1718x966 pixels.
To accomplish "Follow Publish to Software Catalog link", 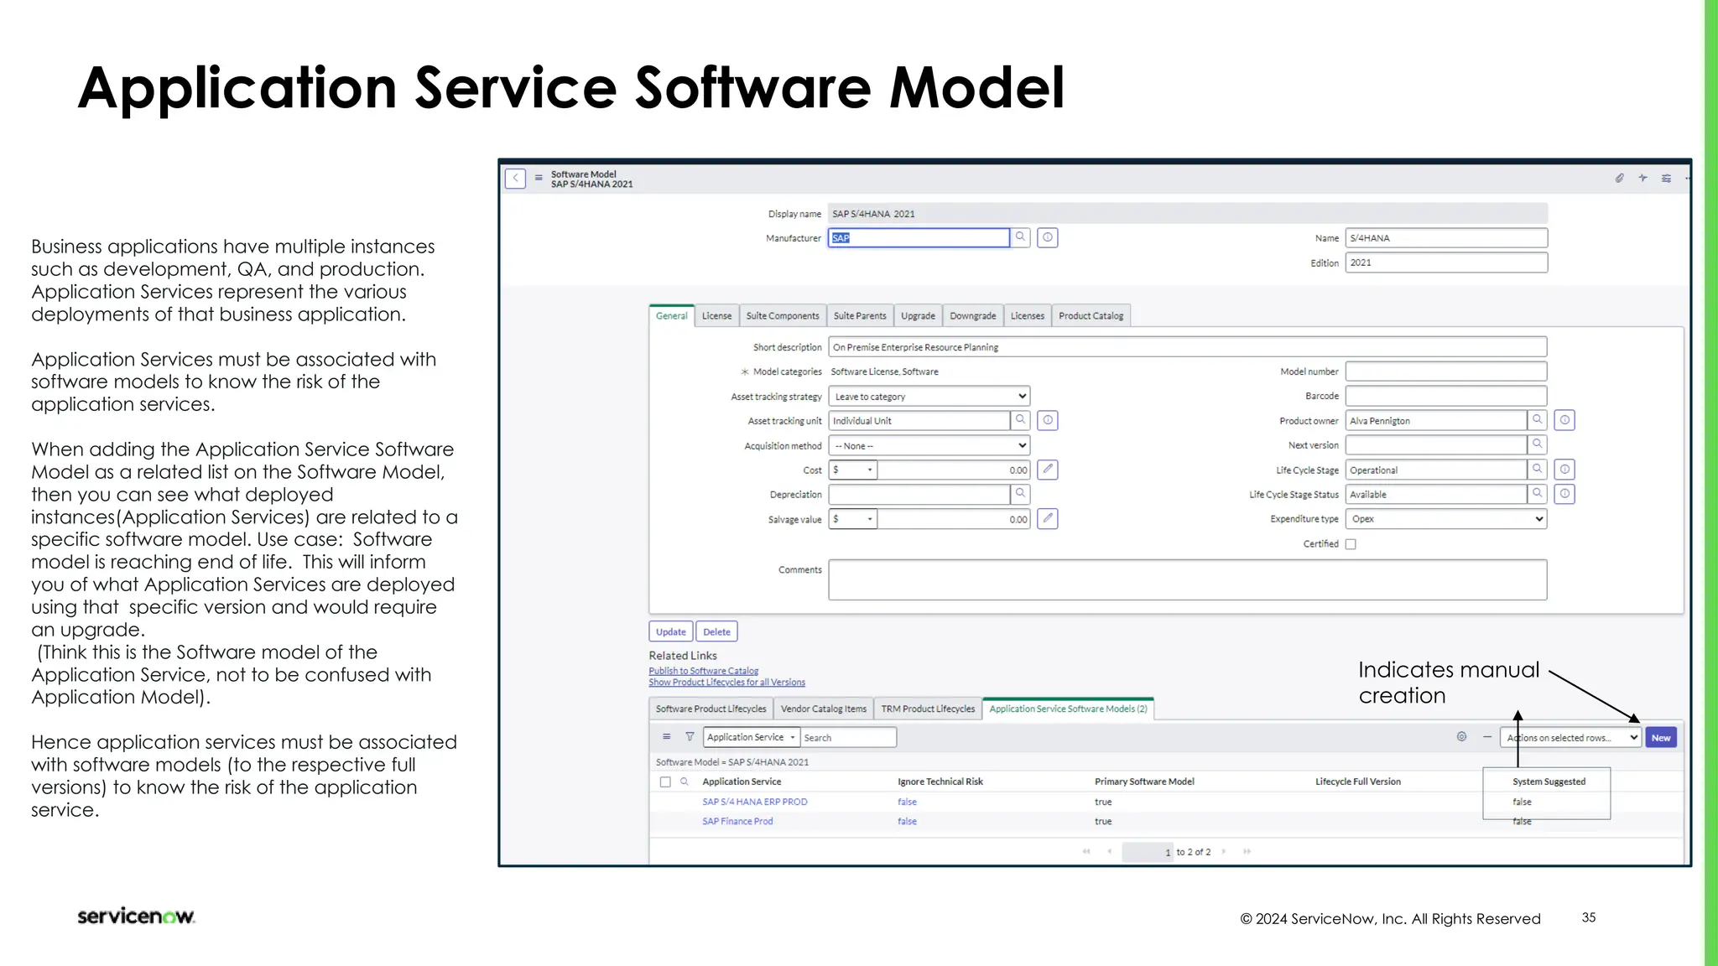I will [703, 671].
